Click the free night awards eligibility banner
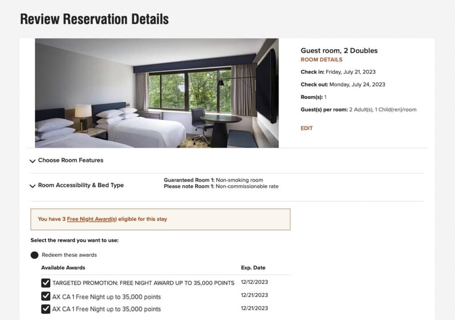Image resolution: width=455 pixels, height=320 pixels. [160, 219]
